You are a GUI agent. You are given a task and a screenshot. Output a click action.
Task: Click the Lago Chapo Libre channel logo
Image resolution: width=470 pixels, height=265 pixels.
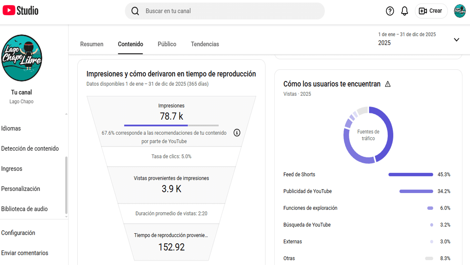pos(22,58)
